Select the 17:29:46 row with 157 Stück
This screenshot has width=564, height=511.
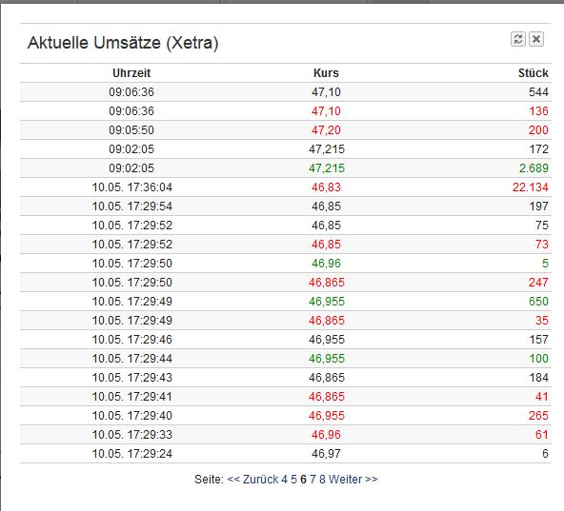286,339
